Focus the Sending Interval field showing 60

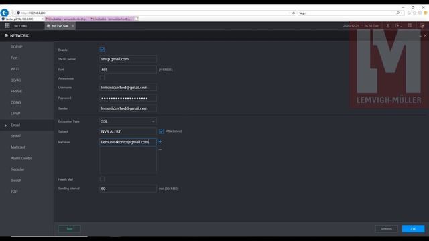pos(128,189)
